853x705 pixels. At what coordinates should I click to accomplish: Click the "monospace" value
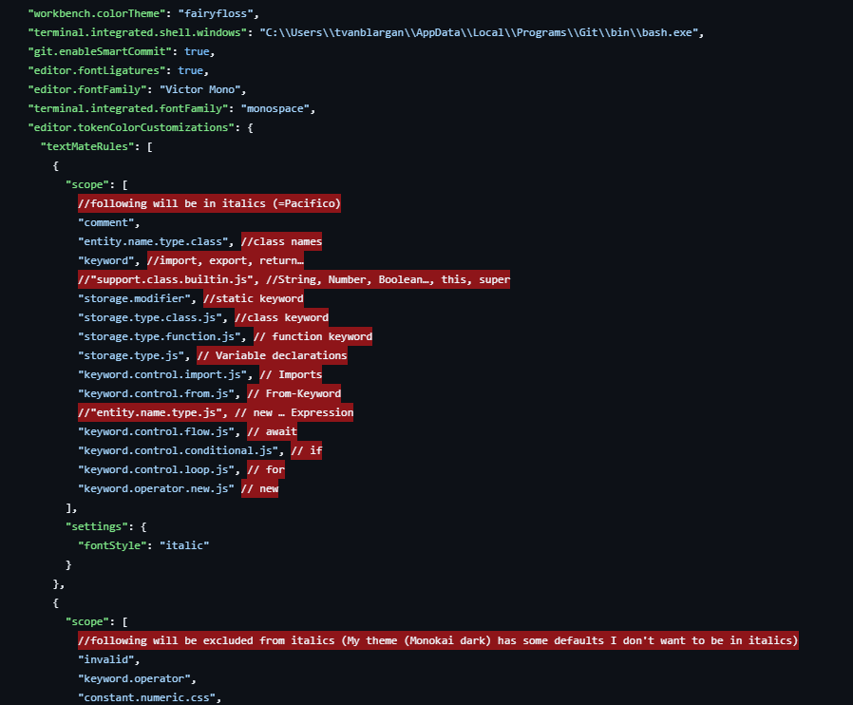coord(275,109)
